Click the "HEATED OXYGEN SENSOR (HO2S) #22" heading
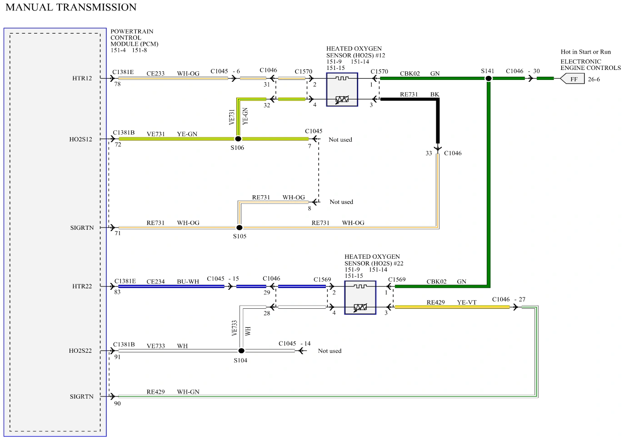The width and height of the screenshot is (624, 440). click(374, 260)
